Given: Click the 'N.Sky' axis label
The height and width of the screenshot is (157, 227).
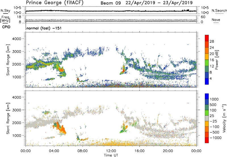Looking at the screenshot, I should pos(5,10).
